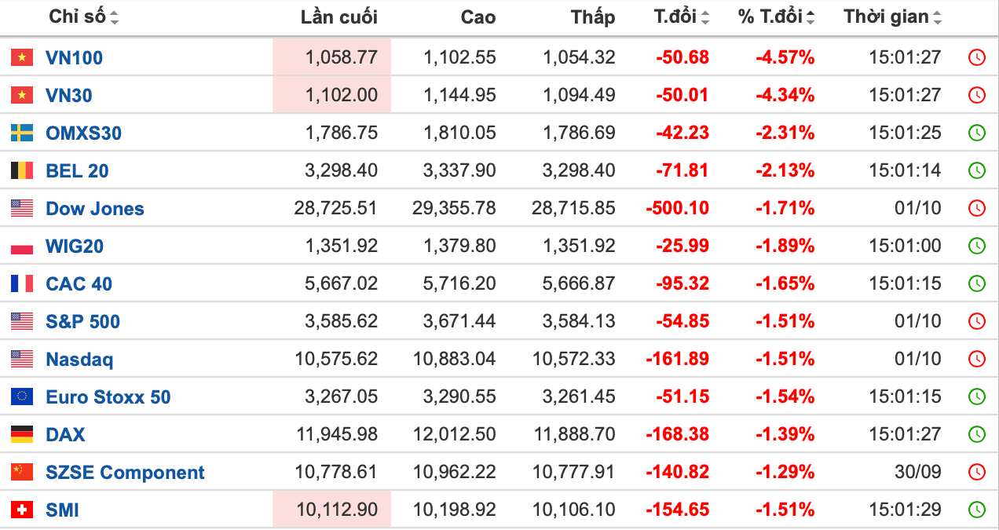This screenshot has height=530, width=999.
Task: Click the EU flag beside Euro Stoxx 50
Action: point(22,397)
